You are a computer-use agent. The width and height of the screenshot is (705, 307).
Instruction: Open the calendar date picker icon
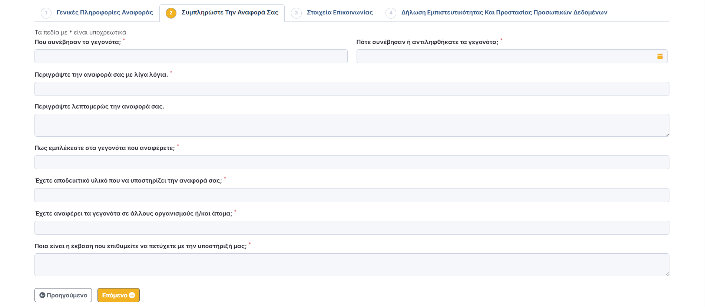click(660, 56)
